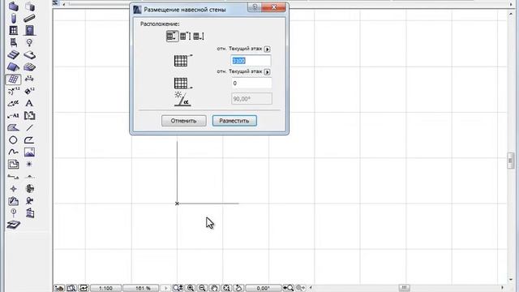Select the Camera tool in toolbox
The image size is (519, 292).
[29, 200]
